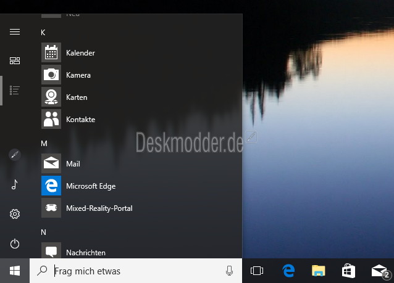Open Mixed-Reality-Portal label in app list

99,208
